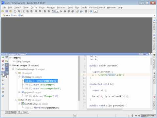
Task: Click the Undo toolbar icon
Action: click(15, 11)
